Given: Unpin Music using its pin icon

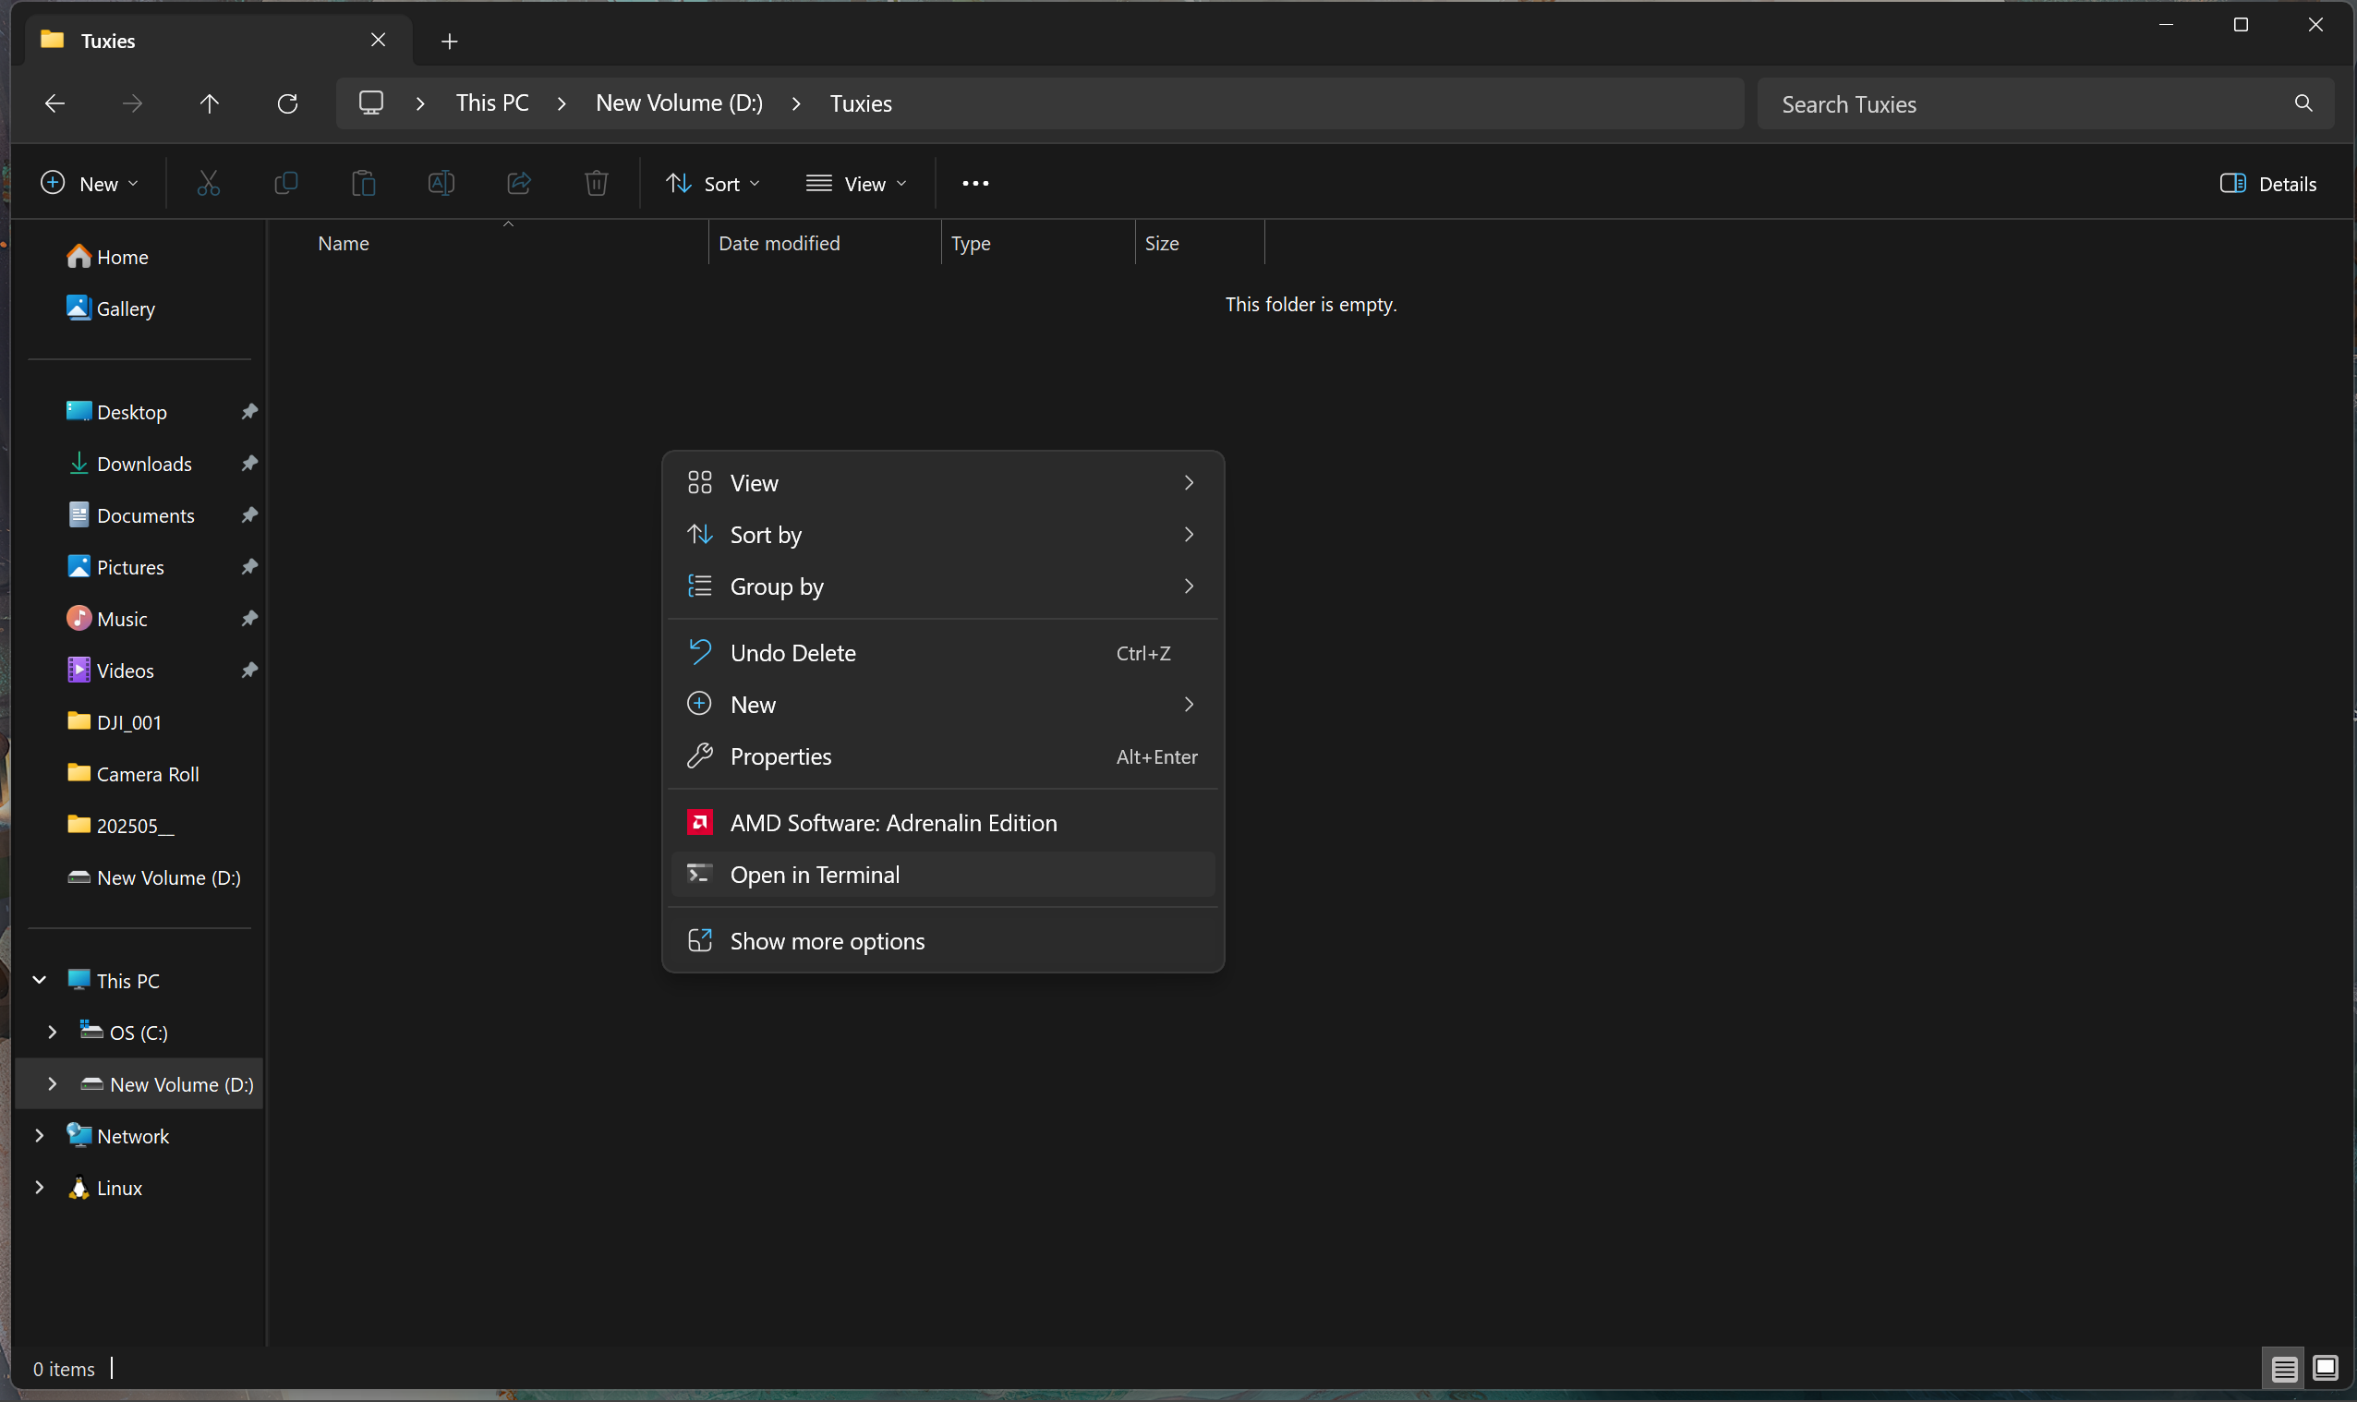Looking at the screenshot, I should tap(249, 619).
